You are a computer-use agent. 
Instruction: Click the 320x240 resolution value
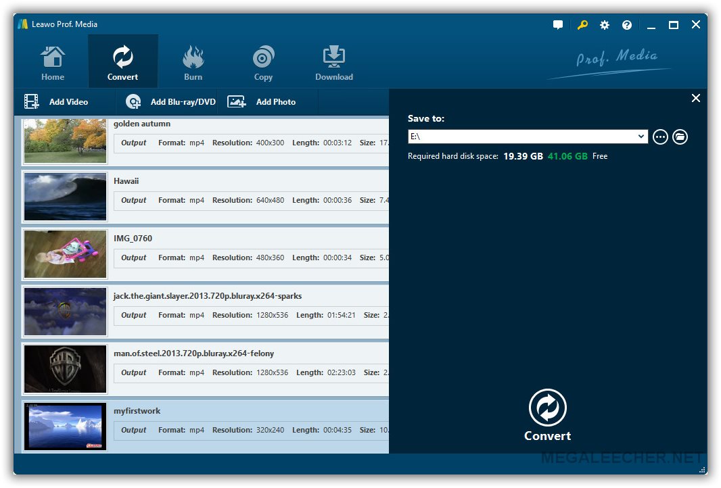[270, 430]
